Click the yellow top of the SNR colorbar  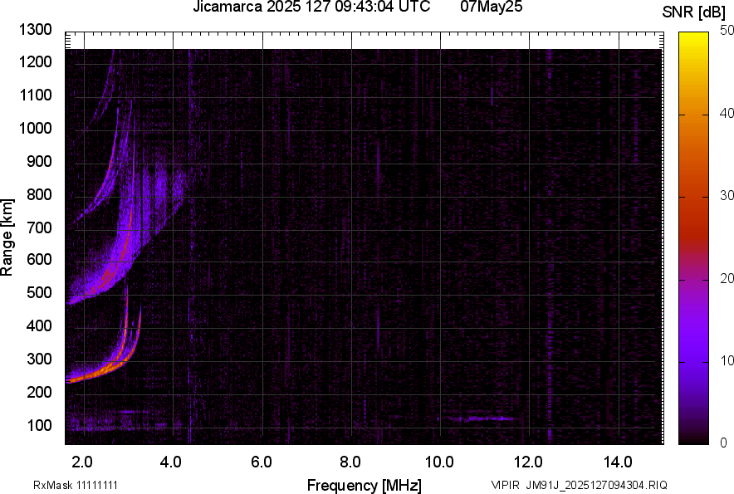[x=694, y=37]
